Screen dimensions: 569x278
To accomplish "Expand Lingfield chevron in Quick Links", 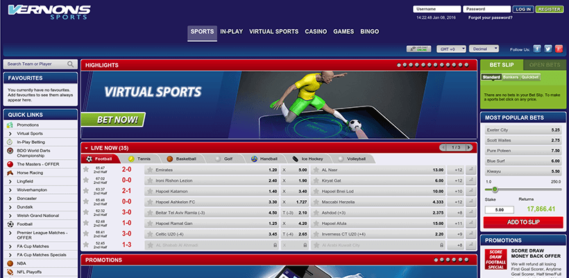I will point(10,181).
